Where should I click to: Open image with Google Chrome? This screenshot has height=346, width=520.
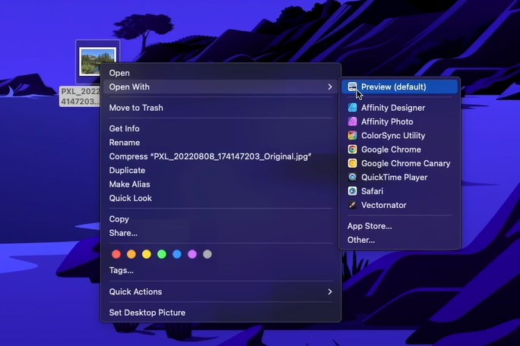(x=400, y=149)
